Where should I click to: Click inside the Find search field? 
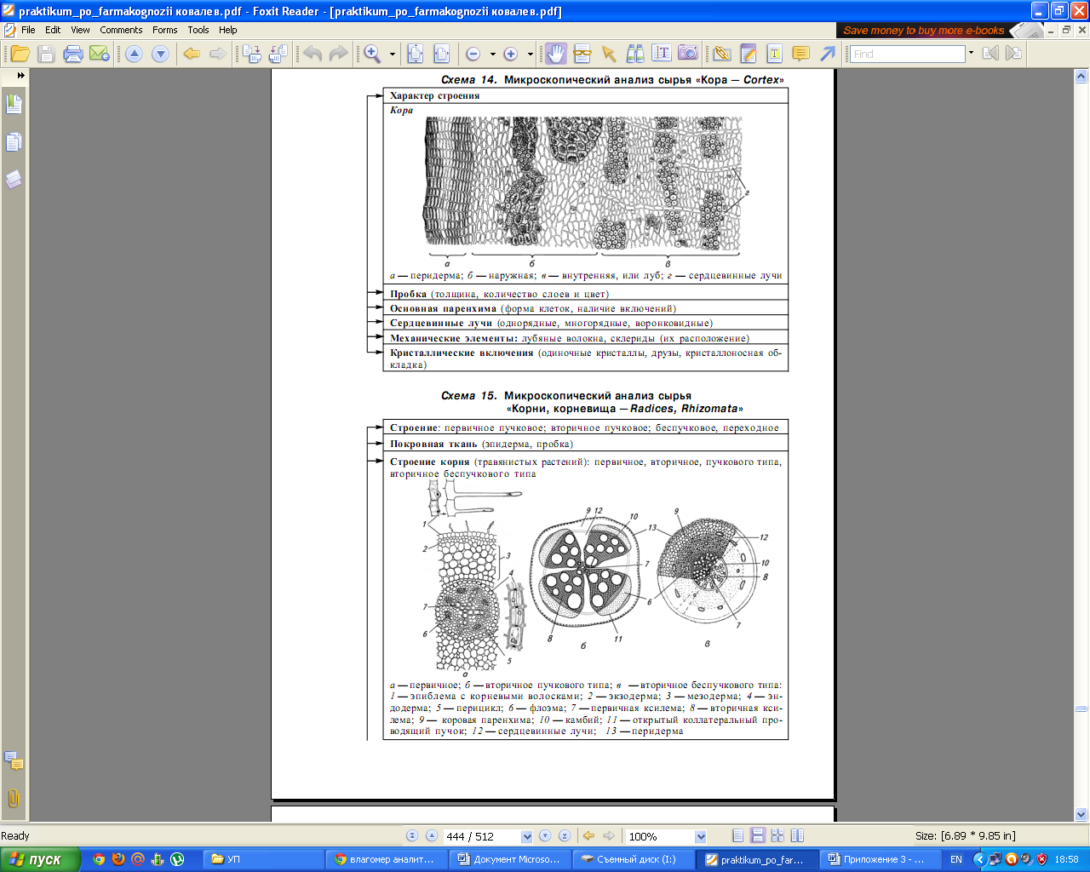[906, 54]
